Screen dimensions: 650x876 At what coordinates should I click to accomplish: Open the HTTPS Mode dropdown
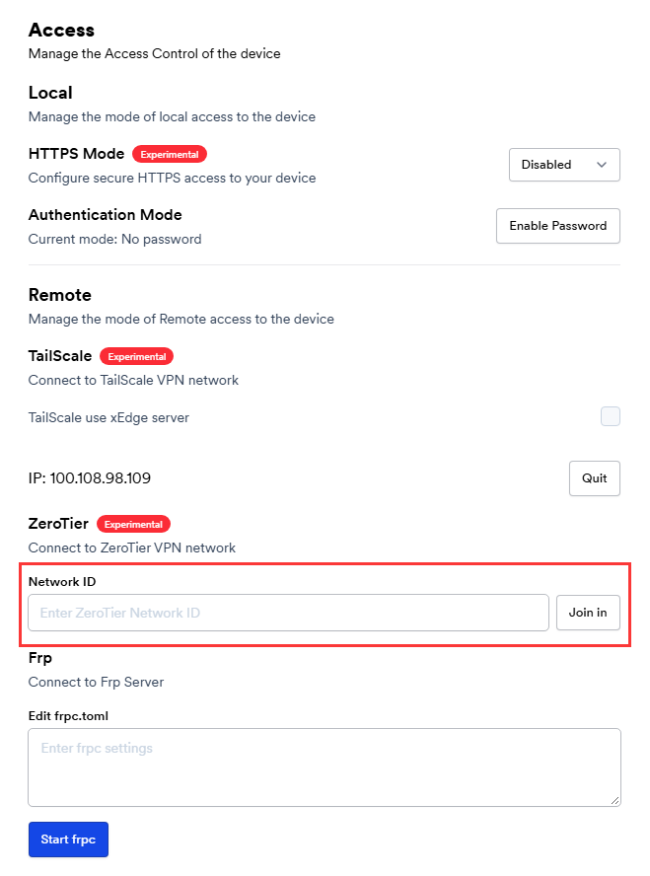563,165
